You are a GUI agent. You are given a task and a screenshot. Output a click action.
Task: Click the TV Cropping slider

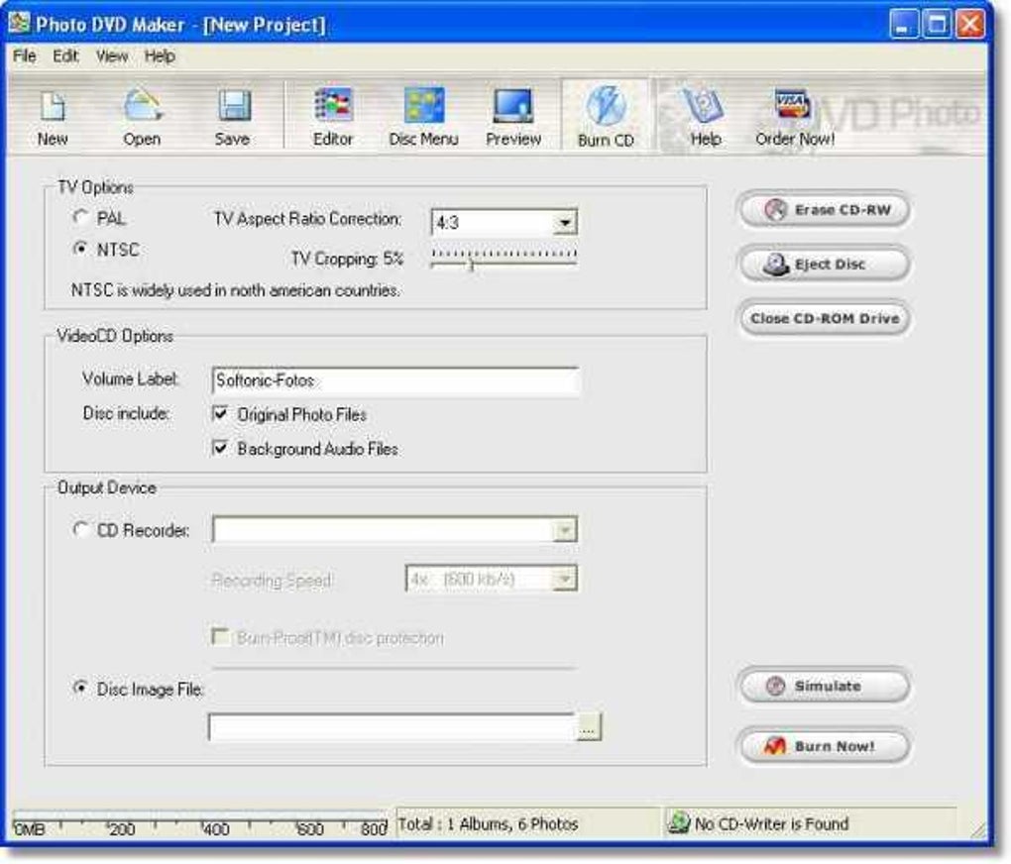pyautogui.click(x=504, y=259)
